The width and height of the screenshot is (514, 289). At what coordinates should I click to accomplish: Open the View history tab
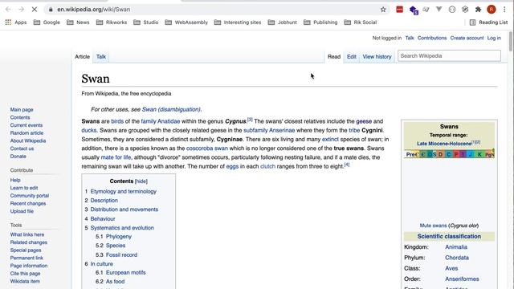(x=377, y=57)
